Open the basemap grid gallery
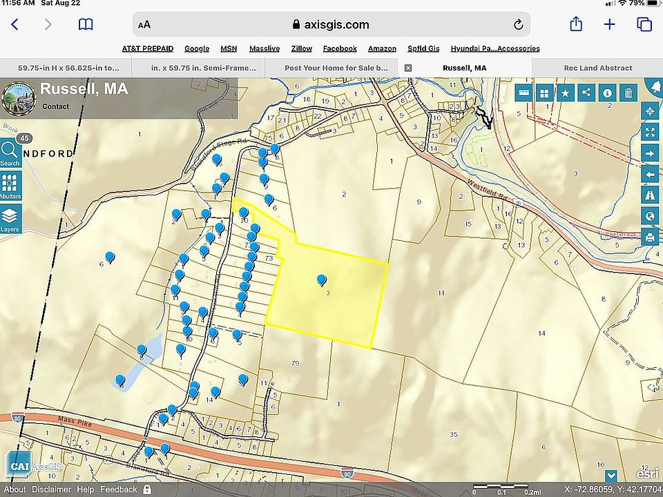The image size is (663, 497). [545, 92]
